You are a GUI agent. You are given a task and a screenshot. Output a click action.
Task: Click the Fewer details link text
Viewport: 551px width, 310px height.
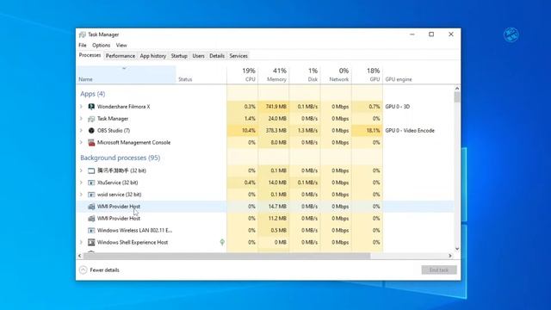click(104, 270)
